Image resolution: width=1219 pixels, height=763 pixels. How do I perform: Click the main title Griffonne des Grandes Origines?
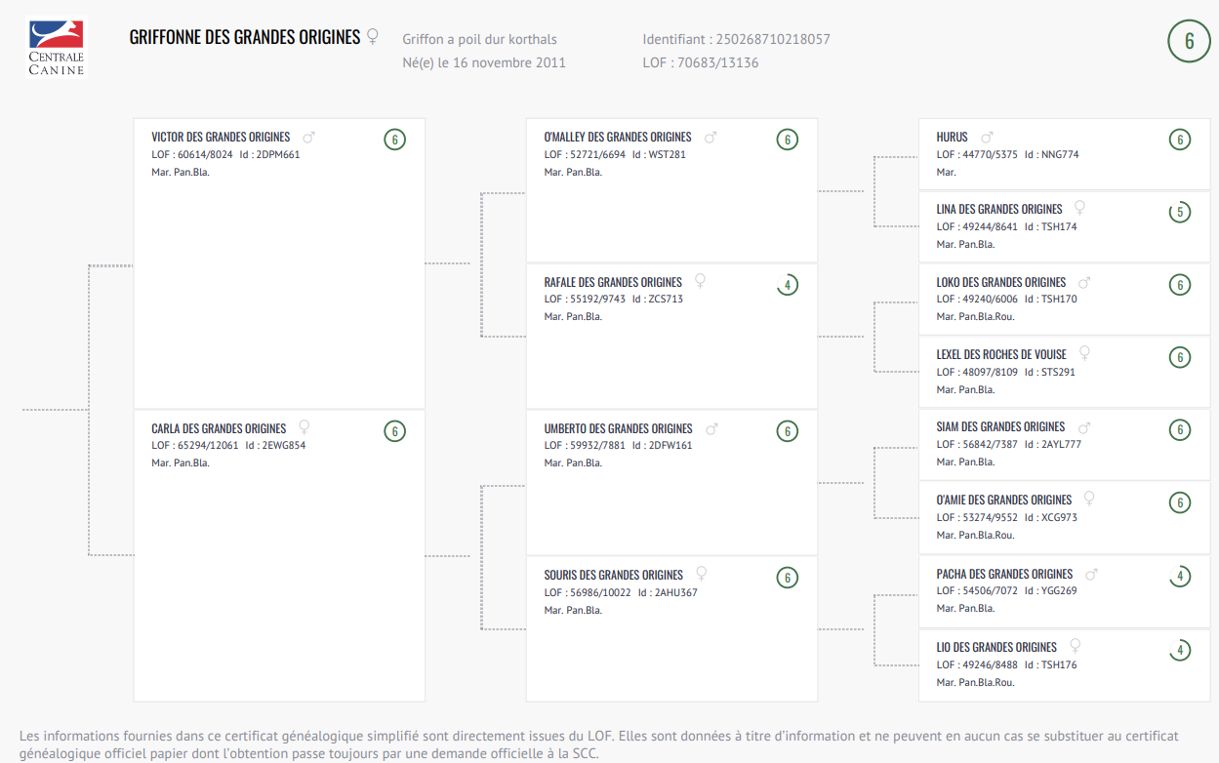pos(245,37)
